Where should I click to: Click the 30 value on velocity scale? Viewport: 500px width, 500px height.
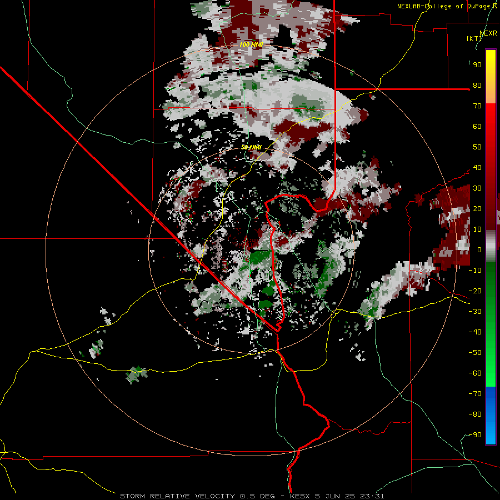click(477, 188)
